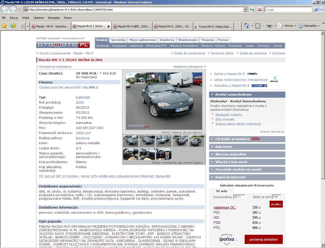Click the RSS feeds icon

coord(258,26)
